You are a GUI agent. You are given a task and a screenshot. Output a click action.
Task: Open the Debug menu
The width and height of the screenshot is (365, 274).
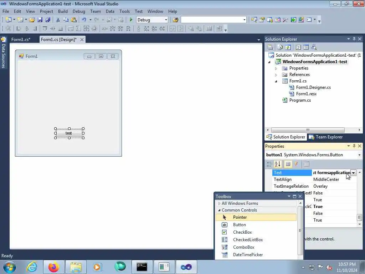pyautogui.click(x=79, y=11)
